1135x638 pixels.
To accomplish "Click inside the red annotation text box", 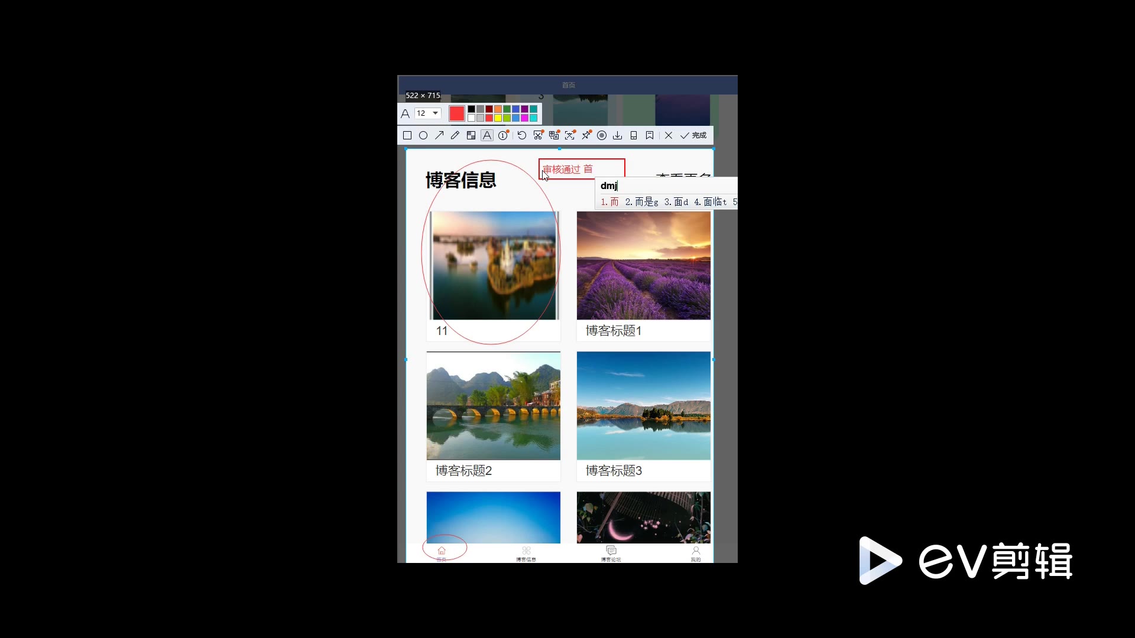I will pos(582,169).
